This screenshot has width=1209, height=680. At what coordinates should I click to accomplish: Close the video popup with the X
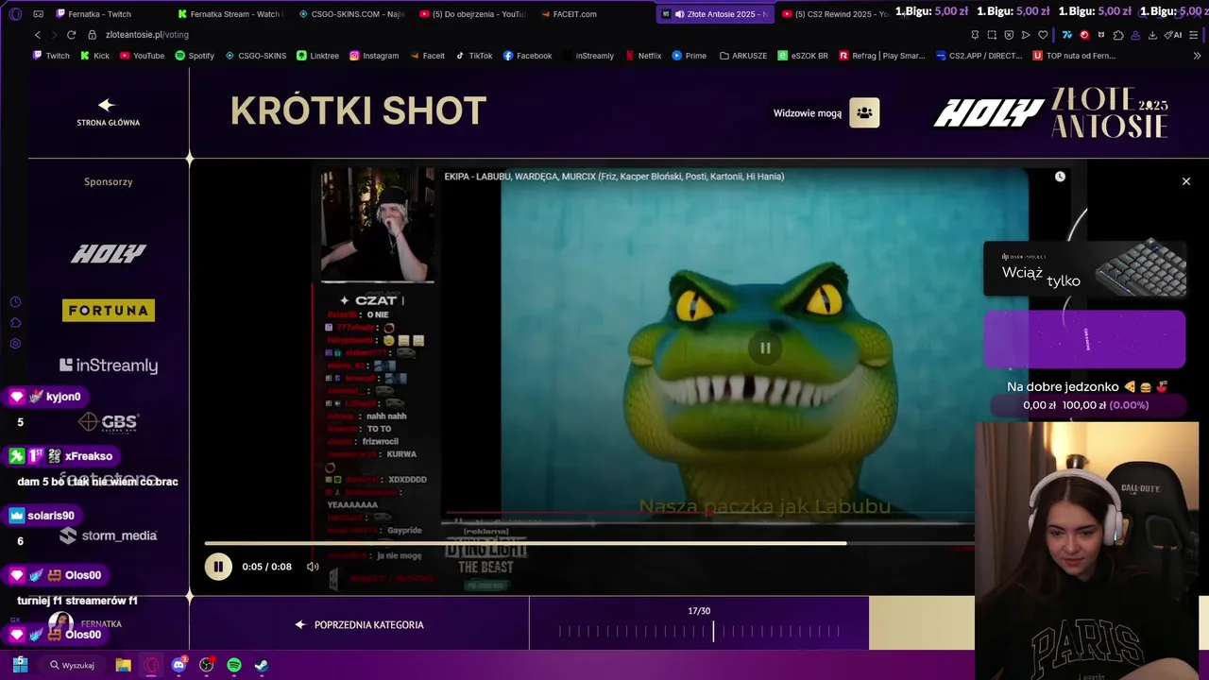point(1186,181)
